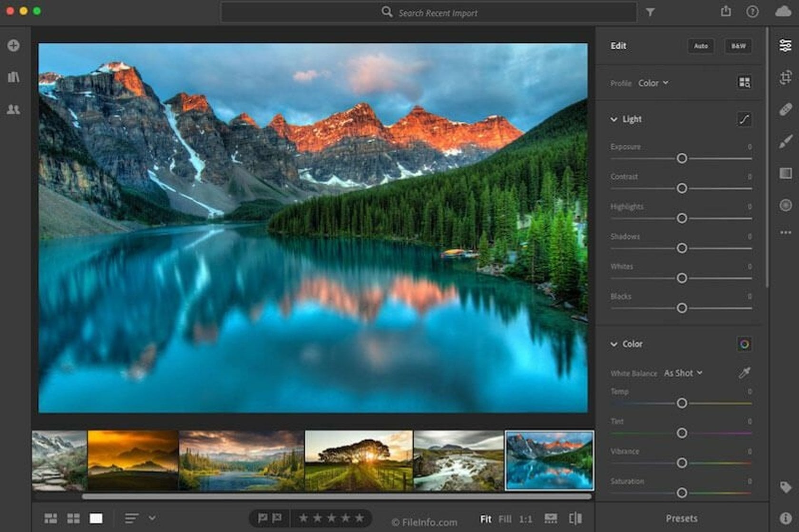
Task: Collapse the Light adjustments panel
Action: click(614, 120)
